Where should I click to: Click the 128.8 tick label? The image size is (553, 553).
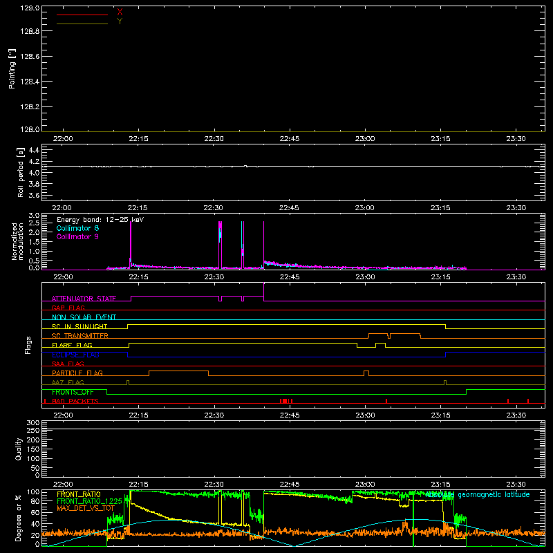tap(30, 31)
